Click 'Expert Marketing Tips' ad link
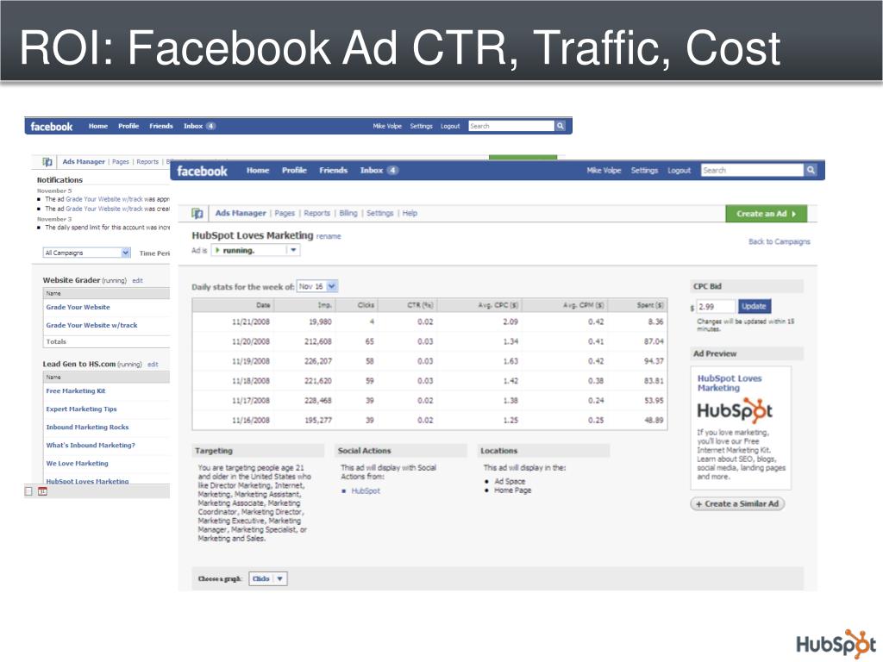Image resolution: width=883 pixels, height=662 pixels. point(81,409)
